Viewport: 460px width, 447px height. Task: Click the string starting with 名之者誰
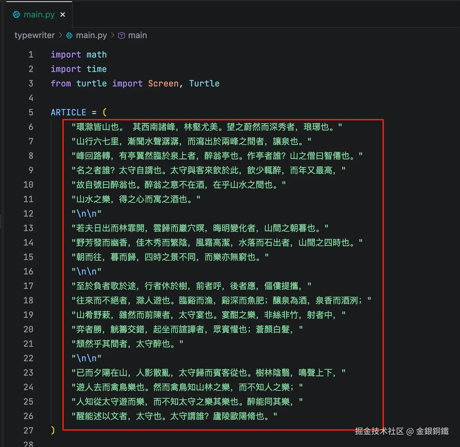[209, 170]
